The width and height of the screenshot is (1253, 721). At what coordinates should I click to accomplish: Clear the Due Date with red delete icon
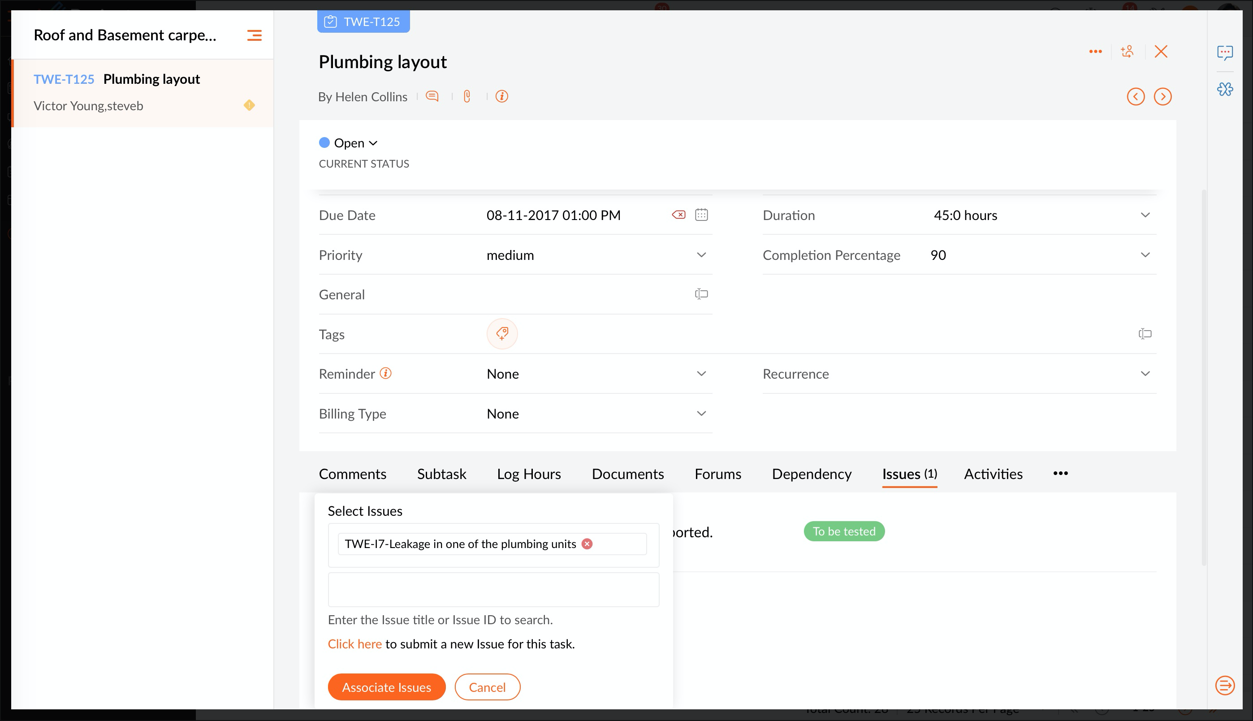tap(678, 215)
